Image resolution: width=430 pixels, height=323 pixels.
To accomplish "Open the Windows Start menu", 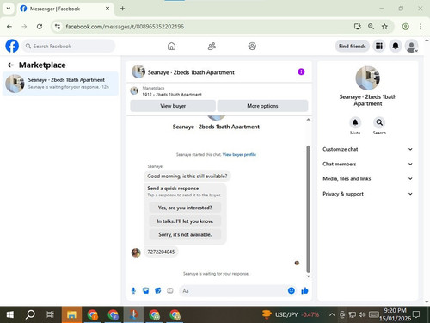I will pyautogui.click(x=10, y=314).
